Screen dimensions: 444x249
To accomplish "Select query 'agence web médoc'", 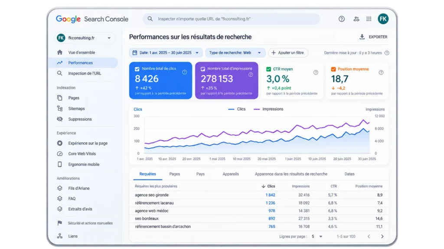I will tap(151, 211).
